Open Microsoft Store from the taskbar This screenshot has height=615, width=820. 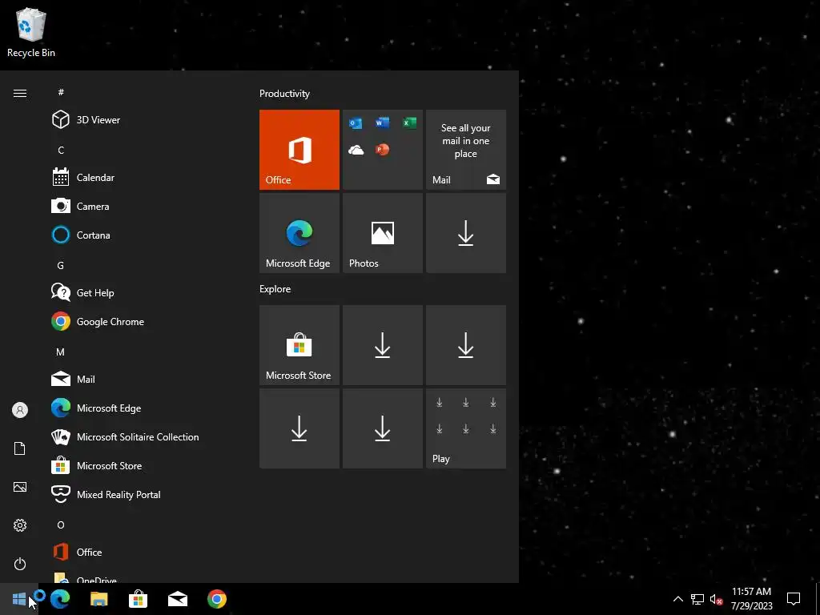tap(138, 599)
